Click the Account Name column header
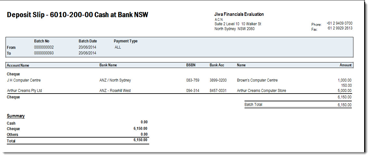370x157 pixels. [18, 65]
